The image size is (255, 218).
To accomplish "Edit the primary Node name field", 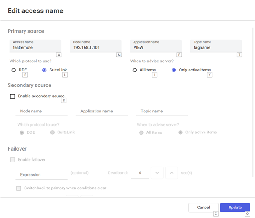I will 95,46.
